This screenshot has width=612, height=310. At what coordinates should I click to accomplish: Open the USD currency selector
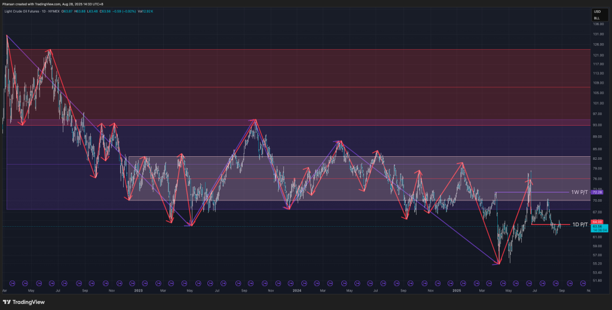tap(596, 12)
